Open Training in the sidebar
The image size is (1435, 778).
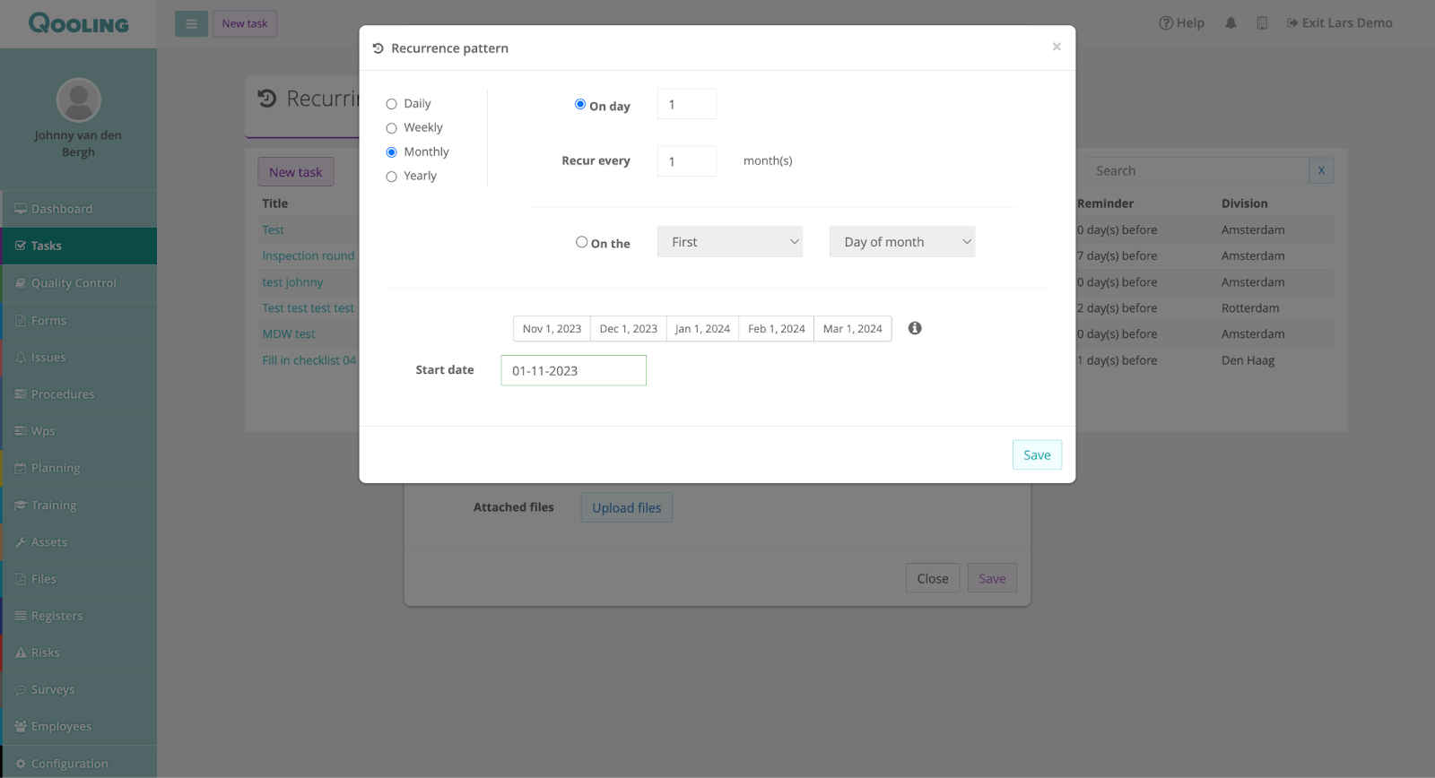click(x=79, y=506)
